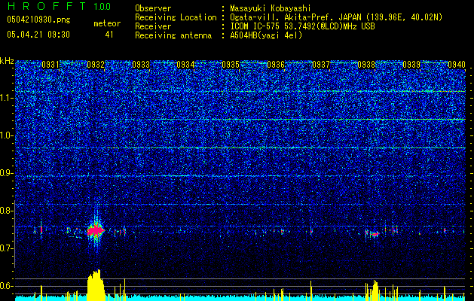The width and height of the screenshot is (474, 301).
Task: Click the 'Observer' field label
Action: (x=153, y=8)
